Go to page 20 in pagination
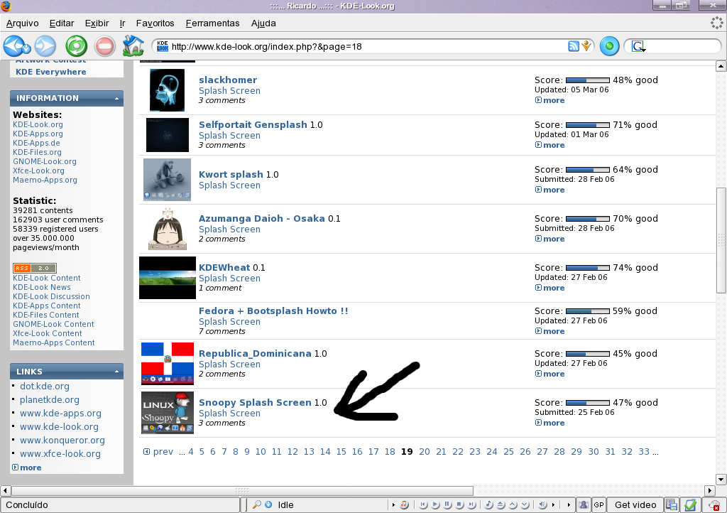Screen dimensions: 727x513 425,452
